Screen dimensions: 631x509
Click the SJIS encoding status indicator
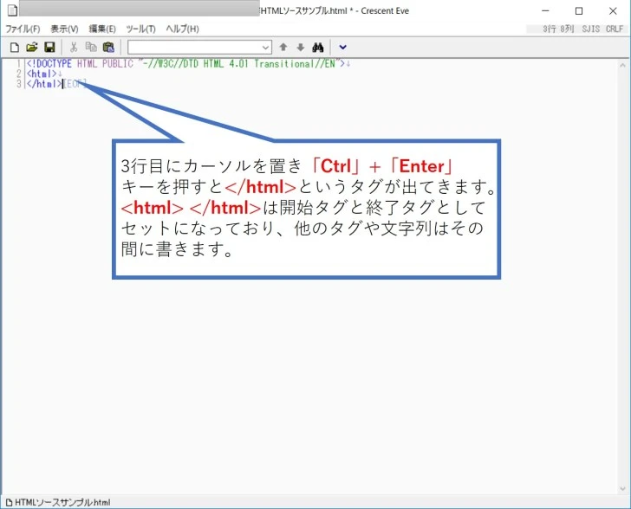[x=591, y=29]
